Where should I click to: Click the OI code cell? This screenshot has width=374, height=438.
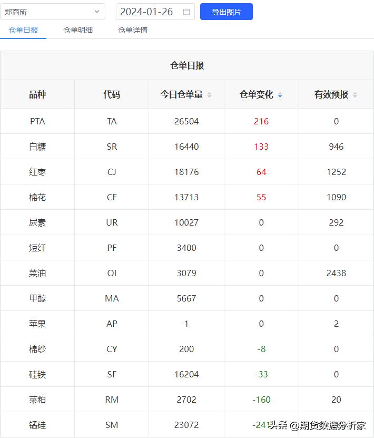[x=112, y=273]
